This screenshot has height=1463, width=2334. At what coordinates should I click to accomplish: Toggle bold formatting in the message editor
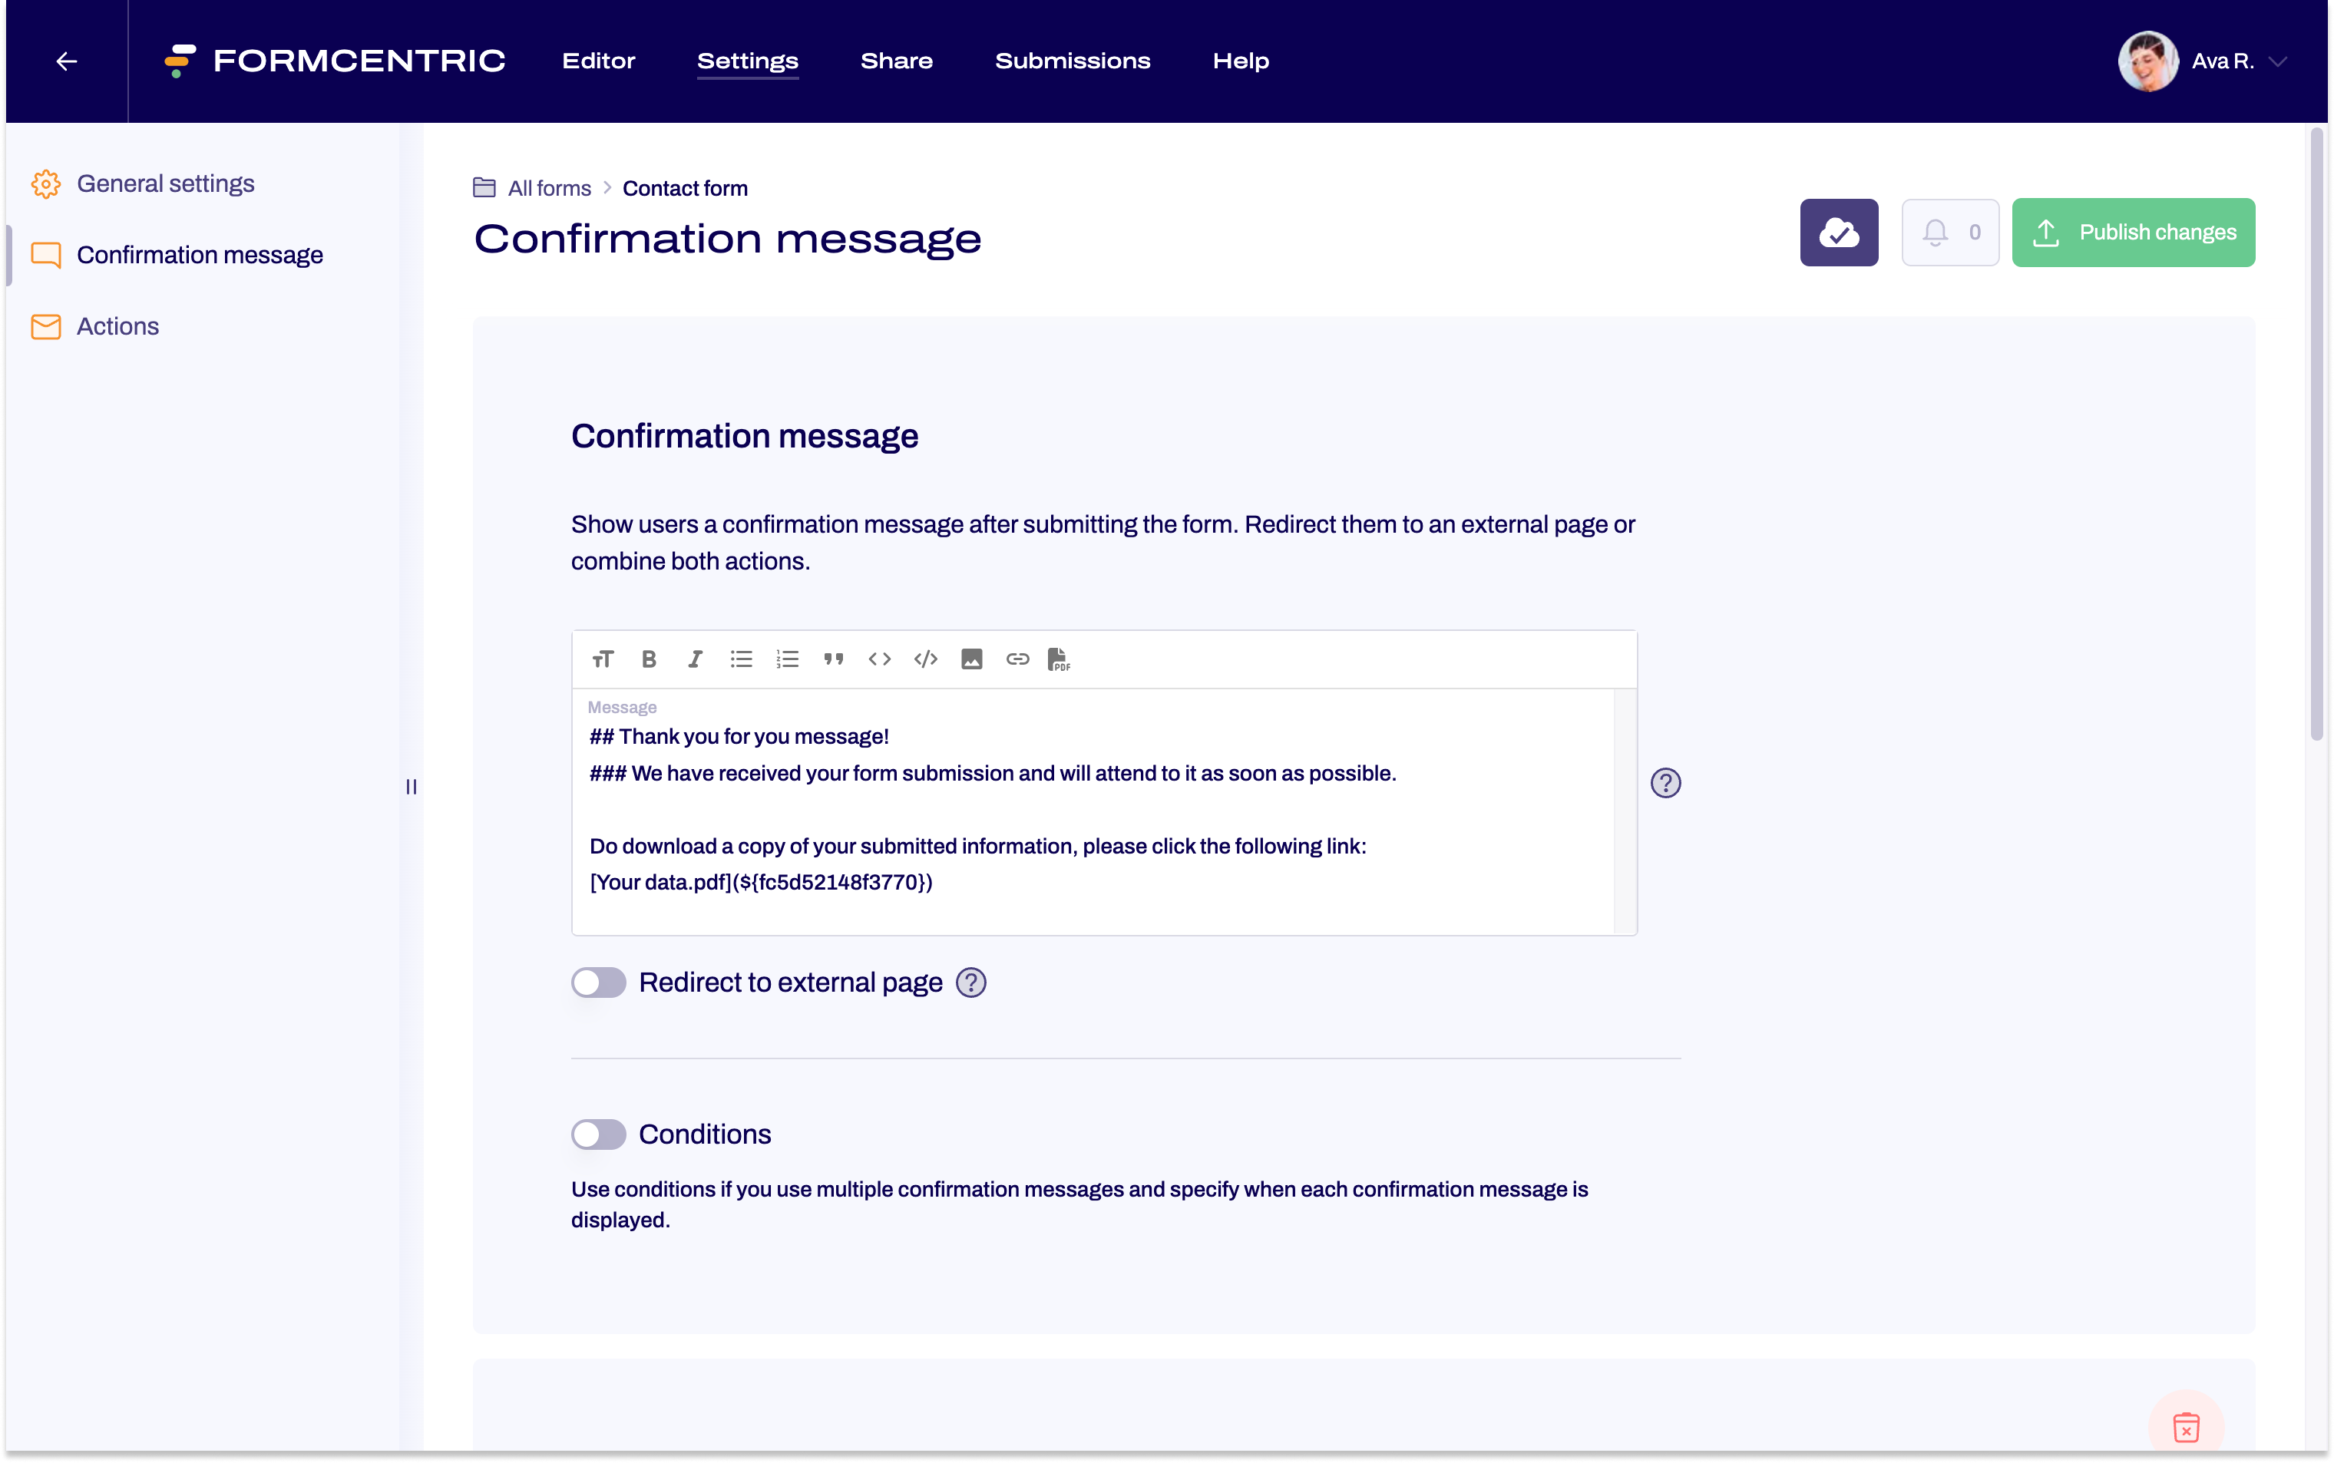click(648, 659)
